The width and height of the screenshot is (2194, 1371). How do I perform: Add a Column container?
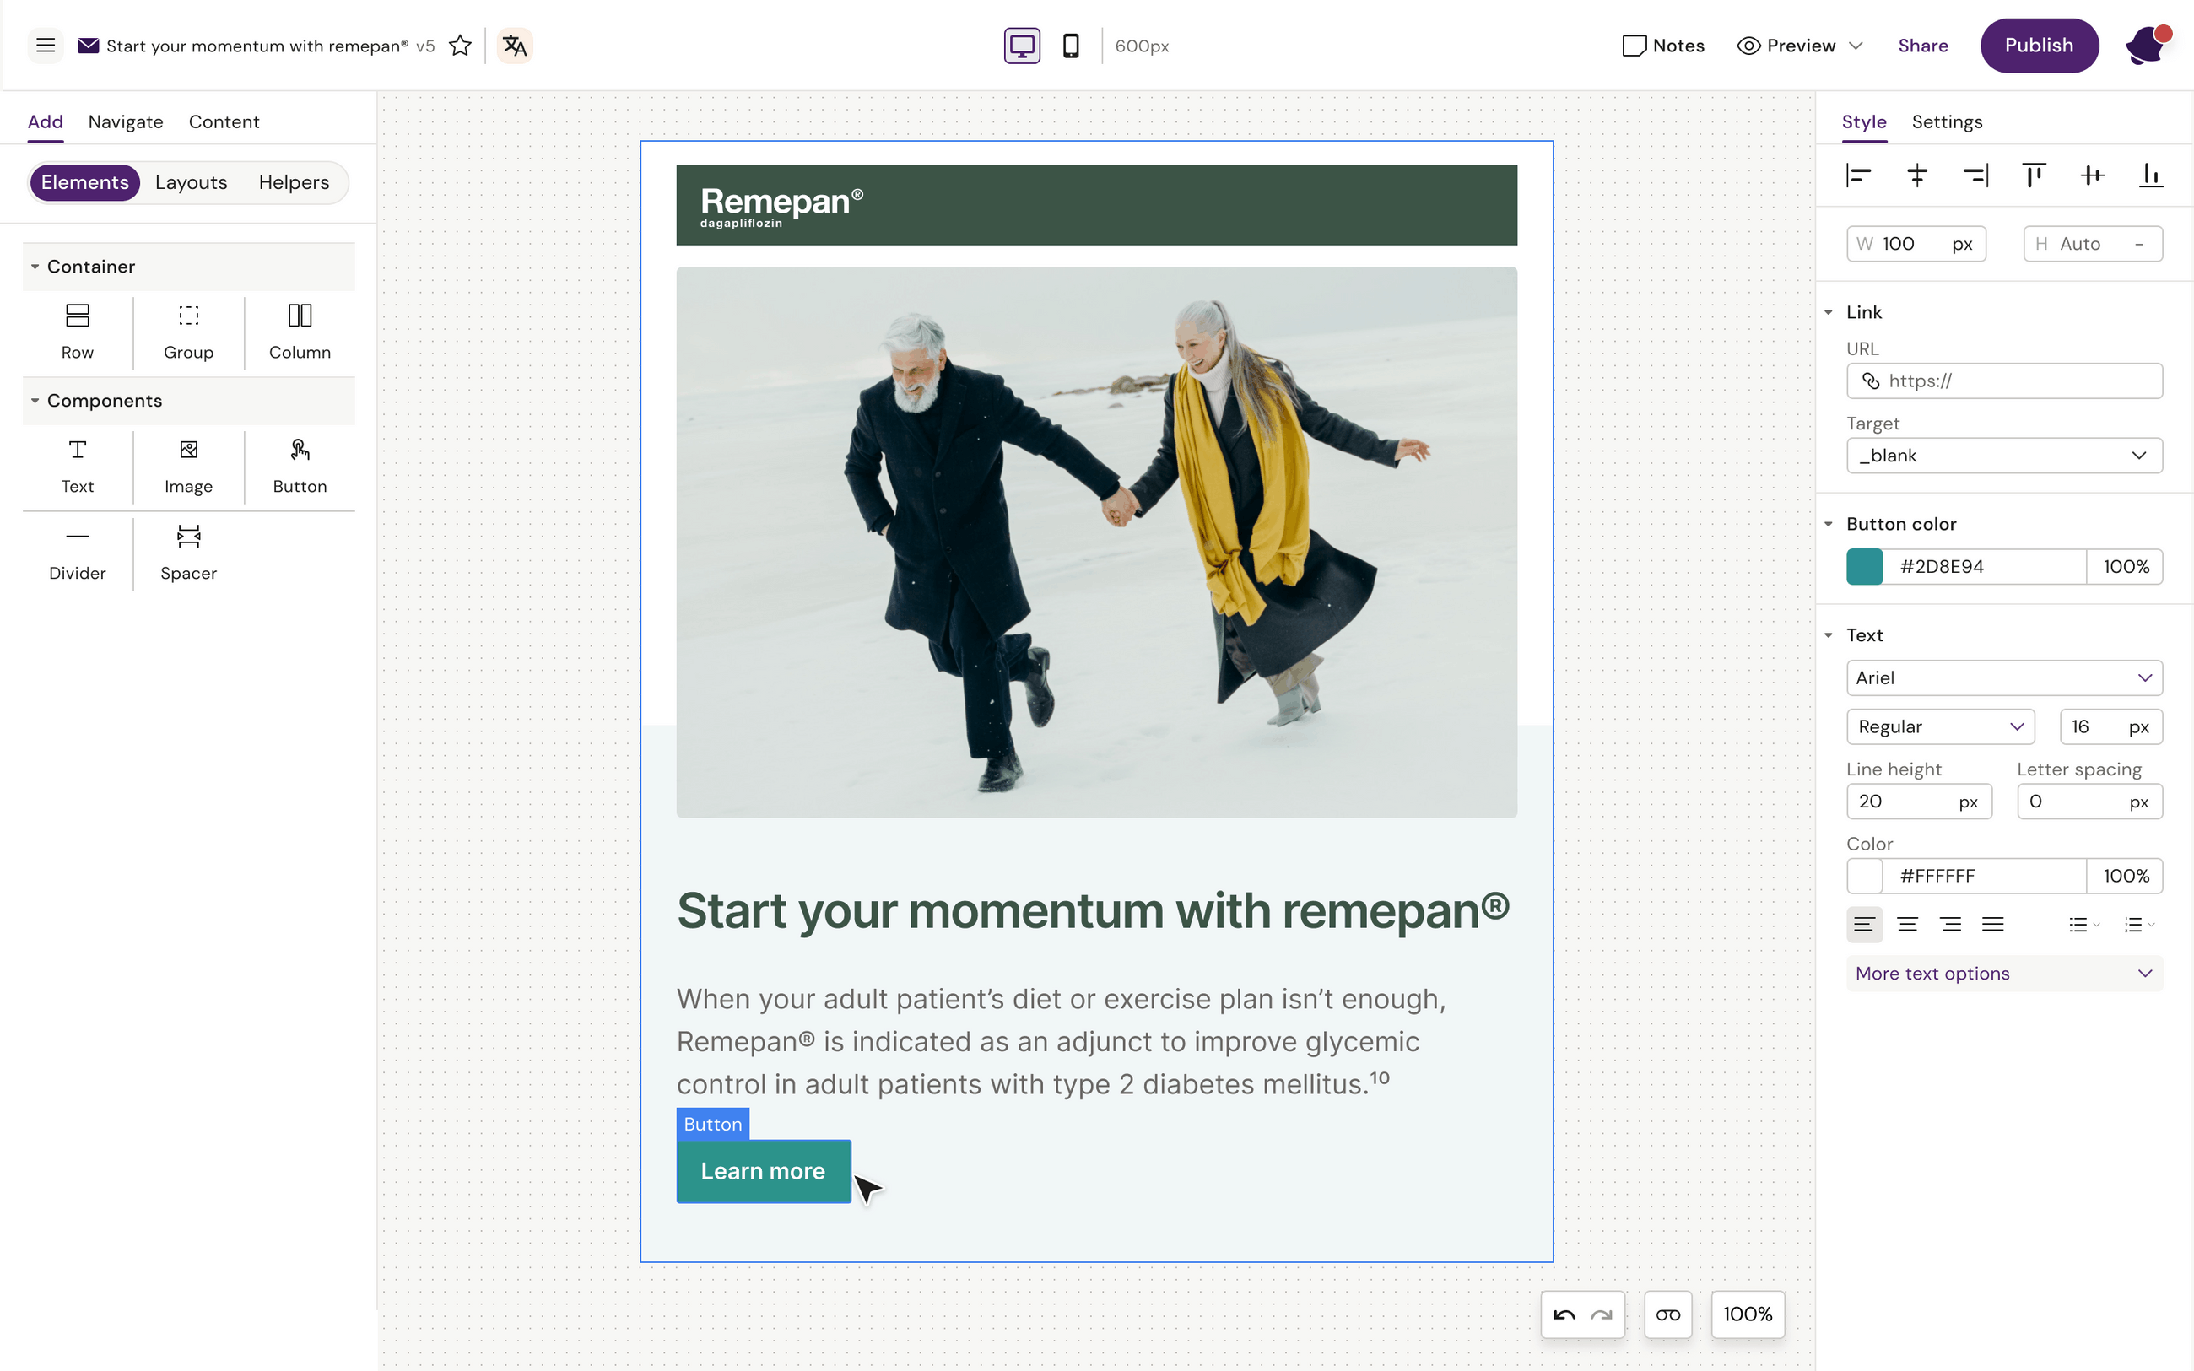[x=300, y=332]
